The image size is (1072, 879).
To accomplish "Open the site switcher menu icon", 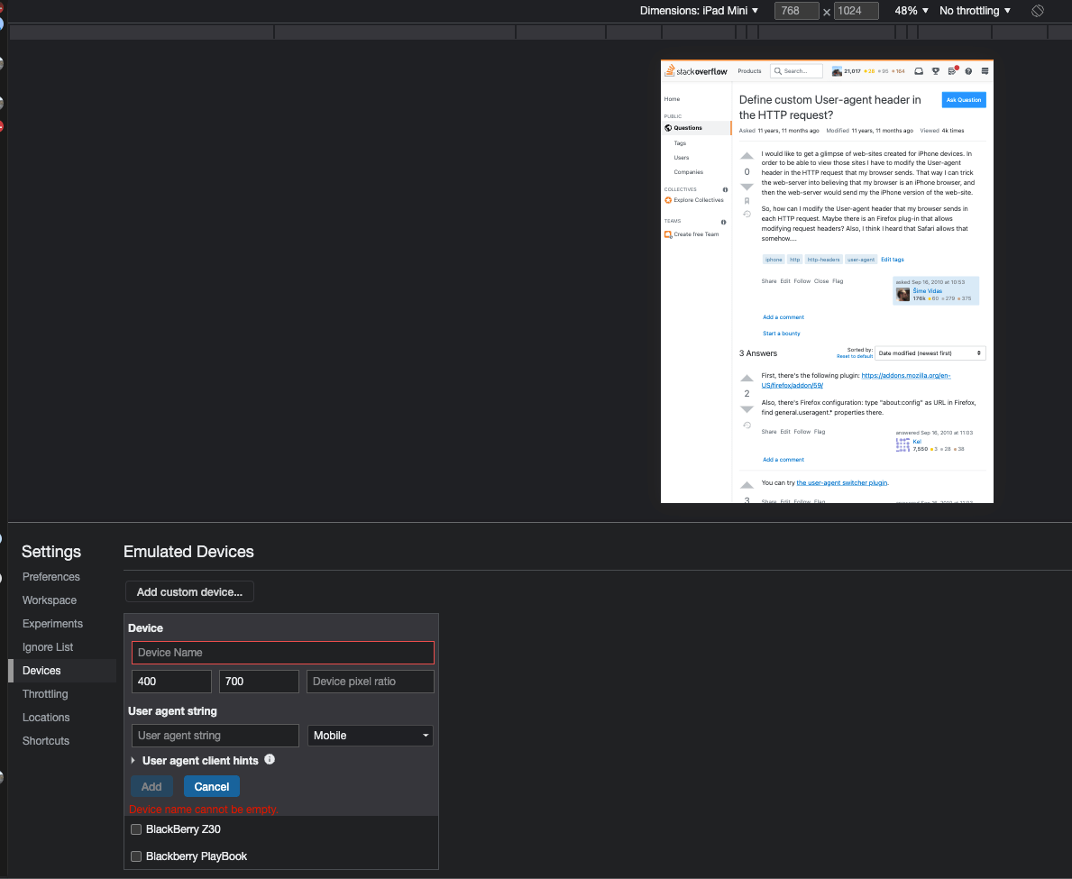I will pyautogui.click(x=985, y=71).
